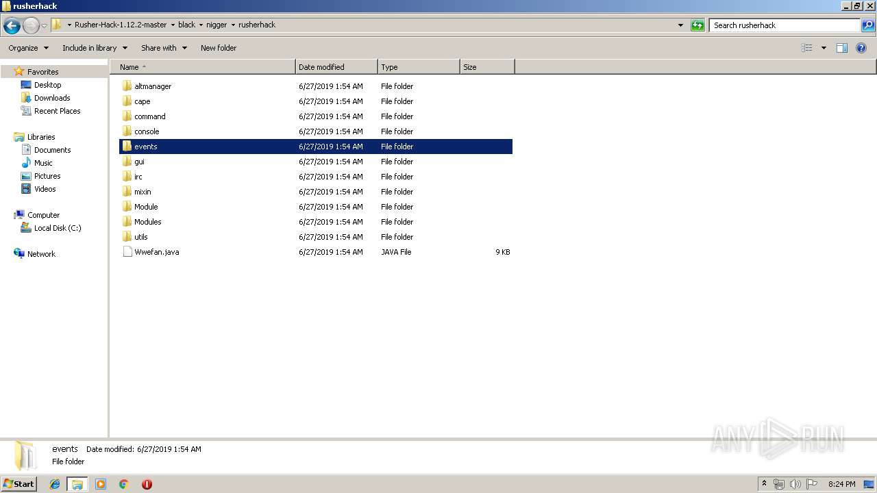Show hidden tray icons
877x493 pixels.
[765, 484]
